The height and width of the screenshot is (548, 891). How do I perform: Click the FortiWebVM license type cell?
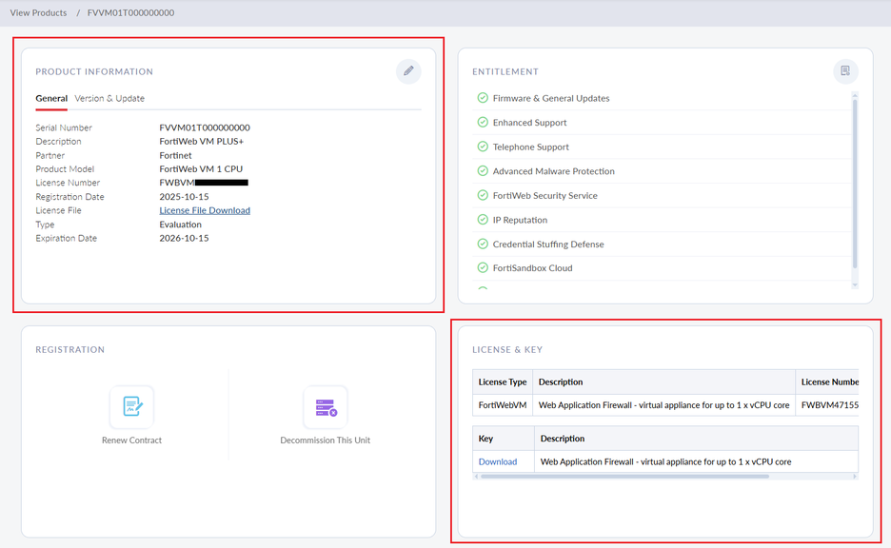pyautogui.click(x=503, y=405)
